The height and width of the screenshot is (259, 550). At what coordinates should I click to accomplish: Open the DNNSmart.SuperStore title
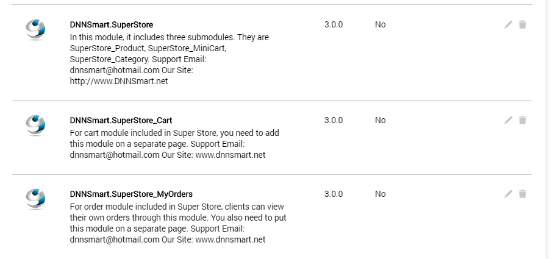pyautogui.click(x=112, y=25)
